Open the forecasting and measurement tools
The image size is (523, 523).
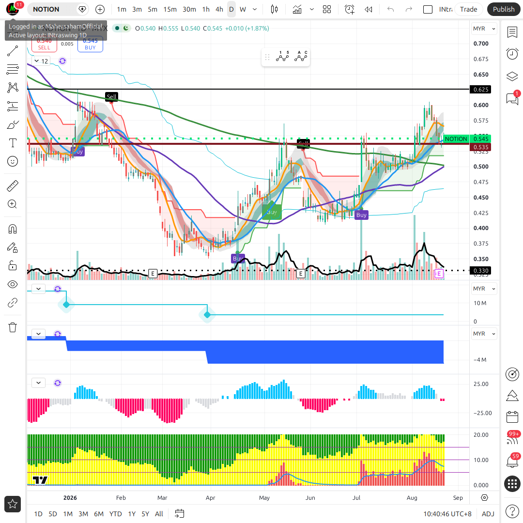(x=12, y=106)
